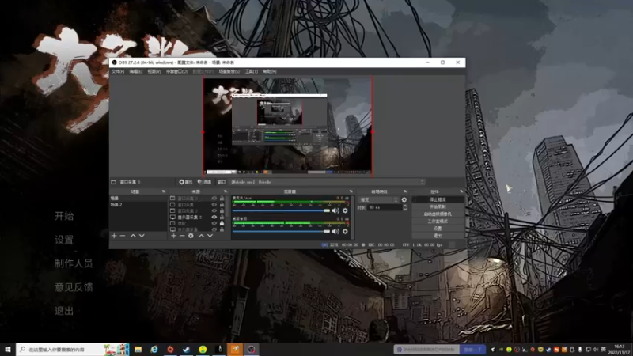Image resolution: width=633 pixels, height=356 pixels.
Task: Open transition properties gear icon
Action: 404,199
